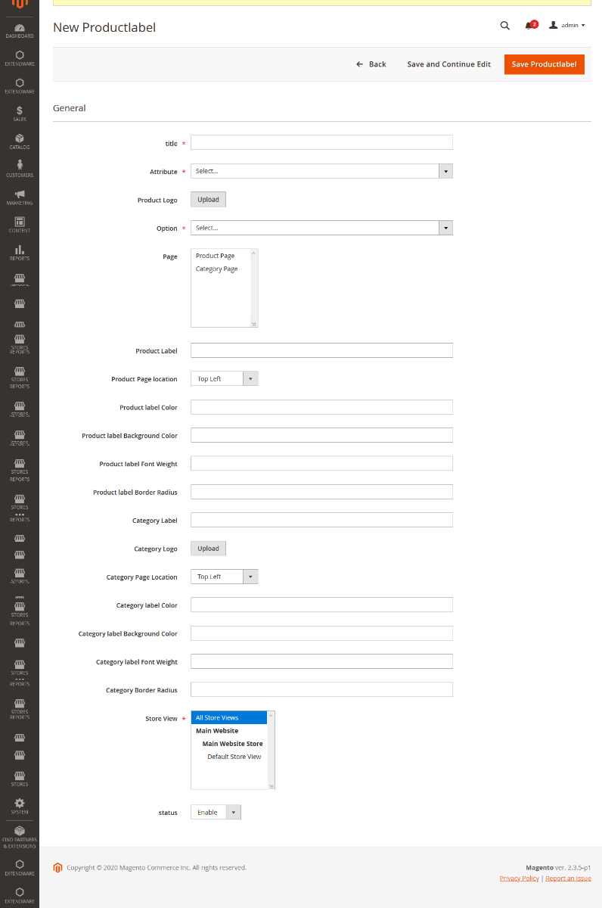Expand the admin account dropdown arrow
Screen dimensions: 602x908
tap(583, 26)
